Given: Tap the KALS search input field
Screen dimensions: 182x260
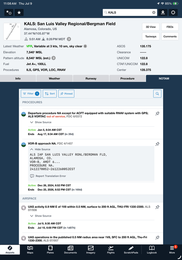Looking at the screenshot, I should tap(130, 12).
